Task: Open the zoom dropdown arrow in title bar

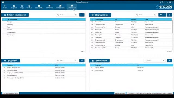Action: point(165,2)
